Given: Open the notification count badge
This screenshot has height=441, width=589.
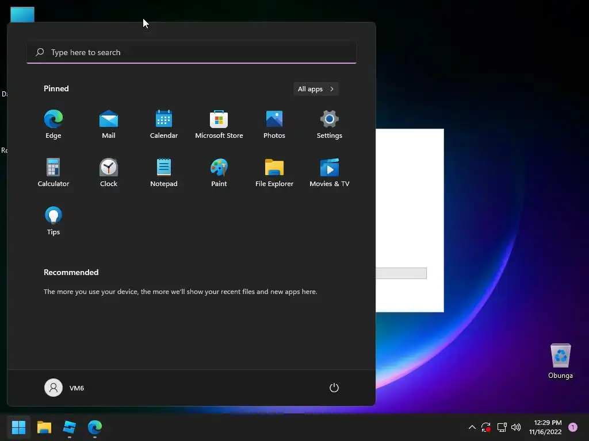Looking at the screenshot, I should tap(573, 427).
